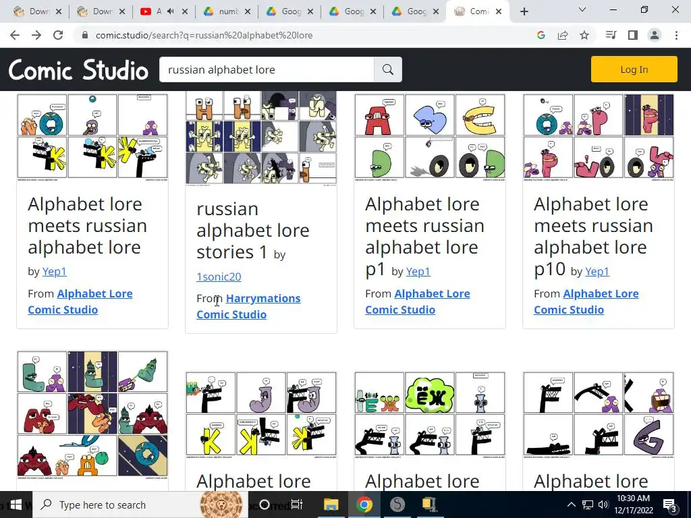Switch to the second Down tab
Viewport: 691px width, 518px height.
coord(101,12)
